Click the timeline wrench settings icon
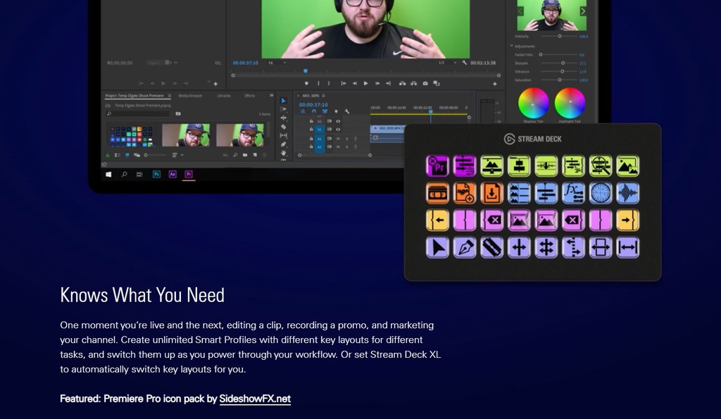The width and height of the screenshot is (721, 419). [346, 111]
